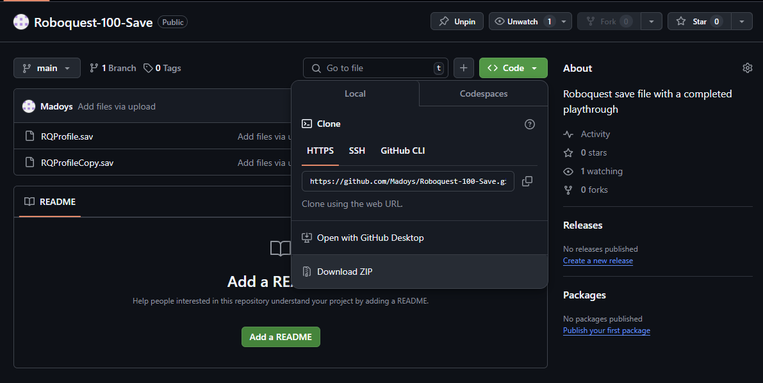Click the add file plus icon
The image size is (763, 383).
pyautogui.click(x=464, y=68)
